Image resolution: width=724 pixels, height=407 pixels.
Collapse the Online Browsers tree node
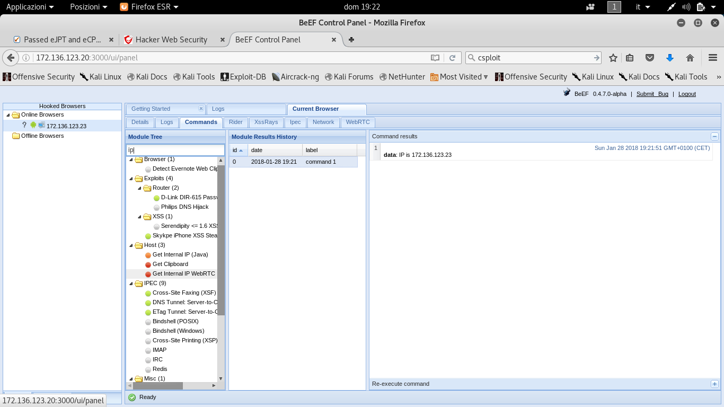click(x=8, y=115)
